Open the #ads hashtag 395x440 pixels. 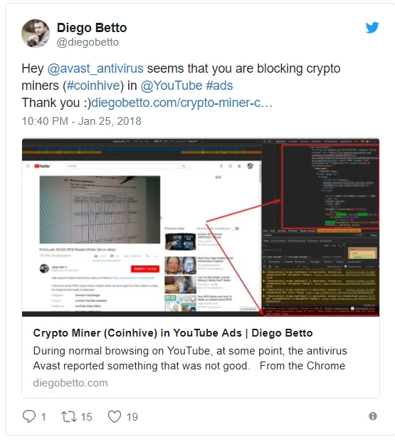(219, 86)
